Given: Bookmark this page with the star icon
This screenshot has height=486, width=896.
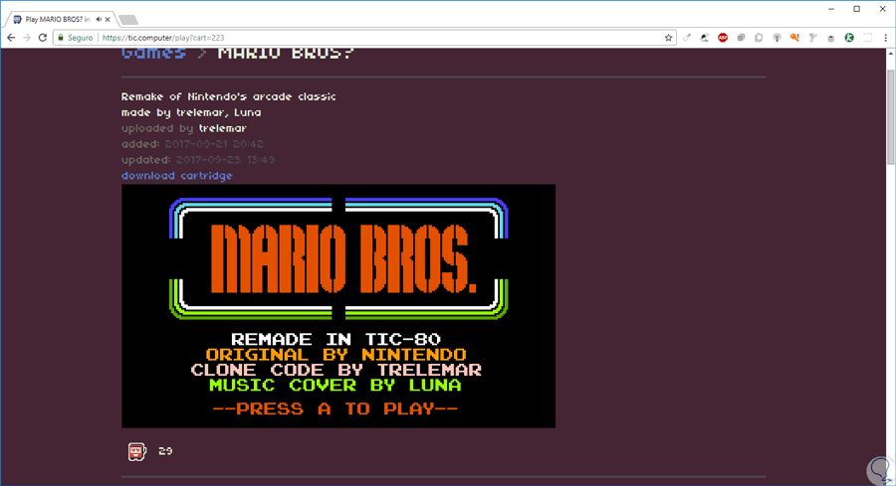Looking at the screenshot, I should click(x=668, y=38).
